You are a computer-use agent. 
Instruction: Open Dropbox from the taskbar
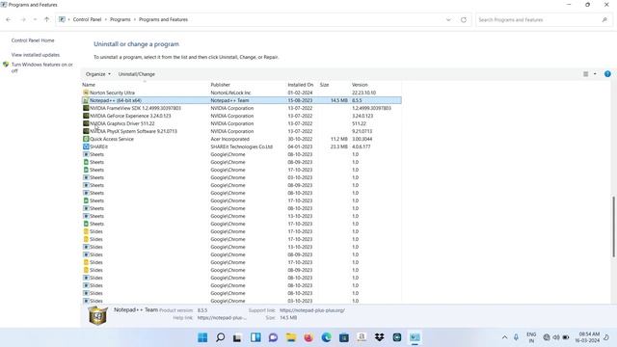(379, 337)
